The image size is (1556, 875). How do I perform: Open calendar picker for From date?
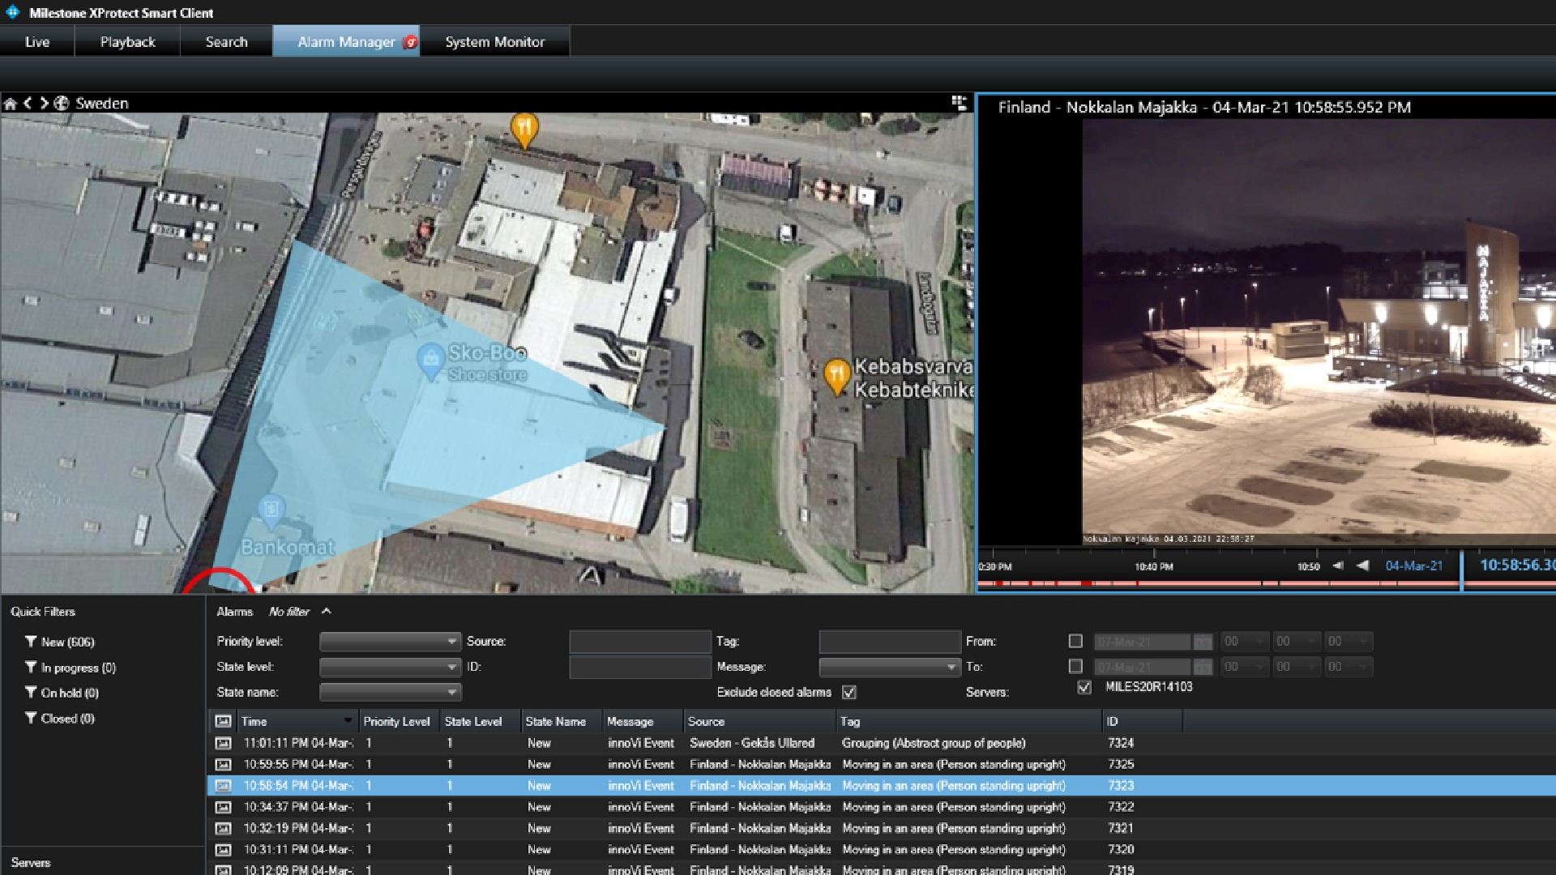coord(1203,642)
